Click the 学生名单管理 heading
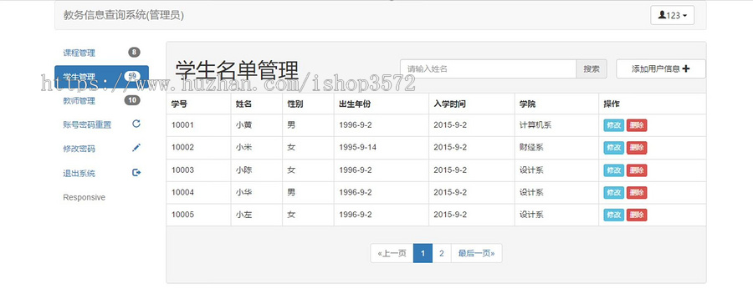Viewport: 753px width, 304px height. pos(237,71)
